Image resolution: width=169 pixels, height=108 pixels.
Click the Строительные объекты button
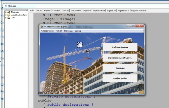pyautogui.click(x=120, y=58)
